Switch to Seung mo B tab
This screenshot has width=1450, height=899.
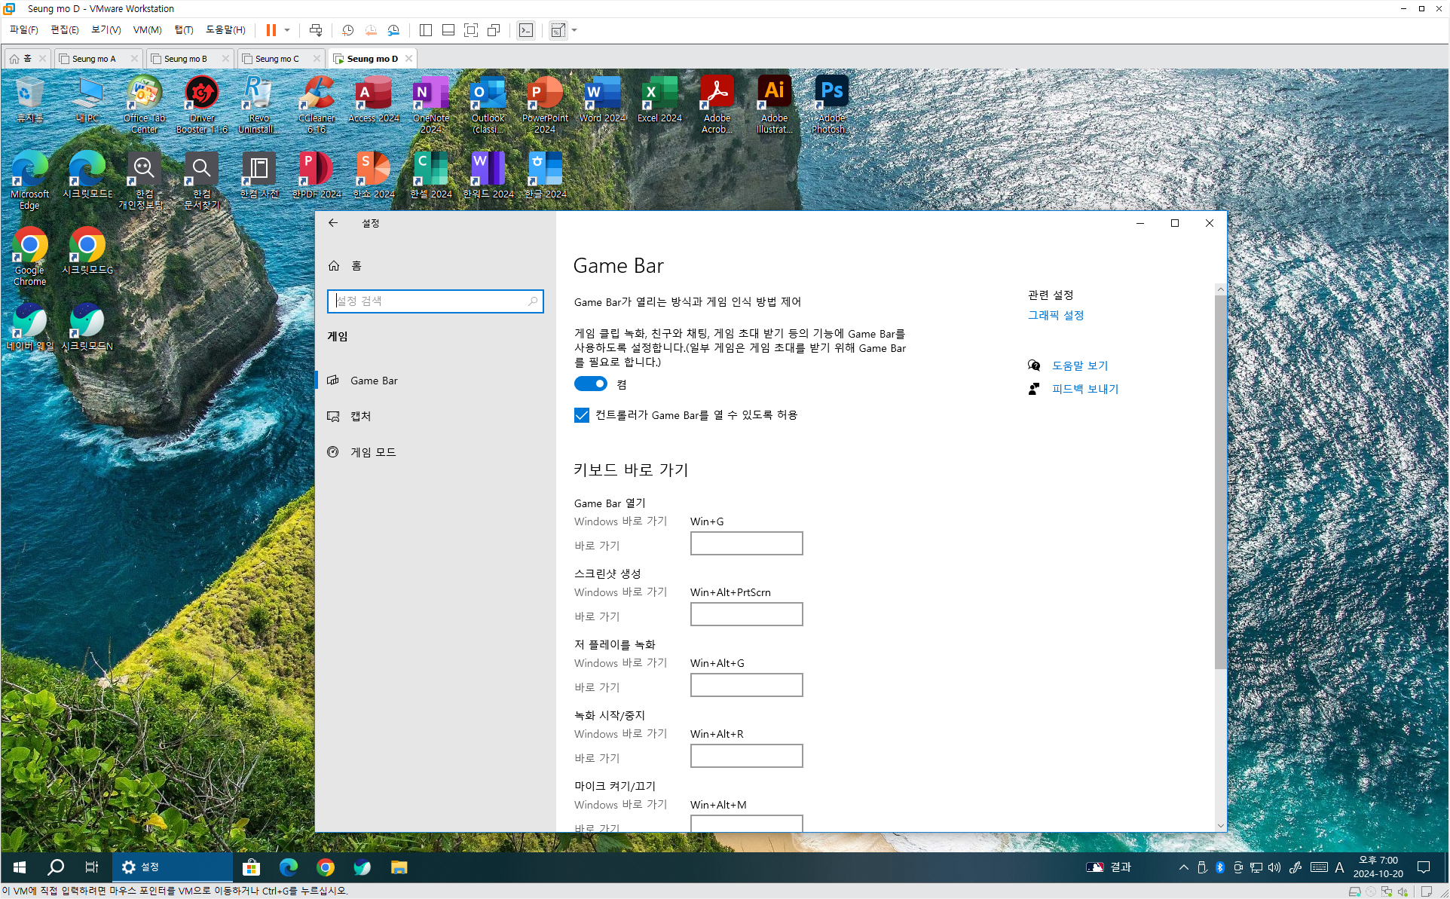pyautogui.click(x=185, y=59)
